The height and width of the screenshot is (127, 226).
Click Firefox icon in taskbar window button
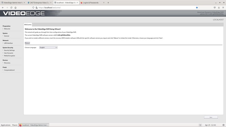tap(20, 125)
